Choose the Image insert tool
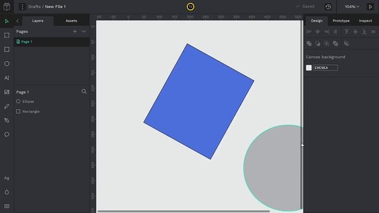379x213 pixels. [x=7, y=92]
